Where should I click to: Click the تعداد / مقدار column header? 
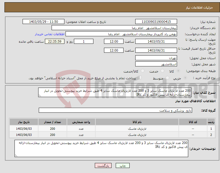coord(52,122)
